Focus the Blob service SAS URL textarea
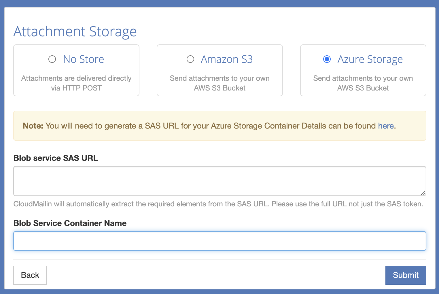 coord(220,181)
